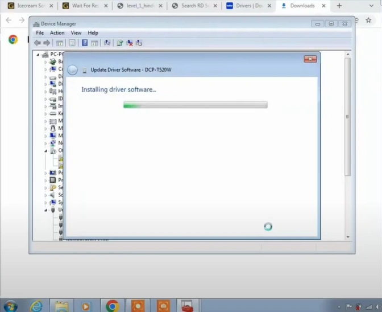This screenshot has height=312, width=382.
Task: Click the Properties icon in Device Manager toolbar
Action: pos(72,43)
